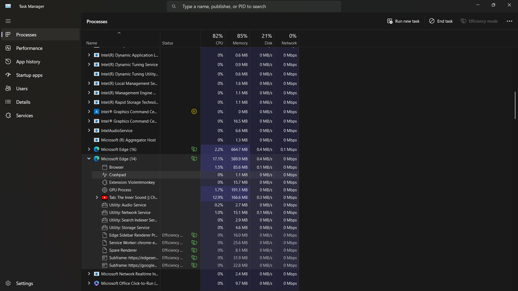Open the Users page
Screen dimensions: 518x291
click(x=40, y=89)
